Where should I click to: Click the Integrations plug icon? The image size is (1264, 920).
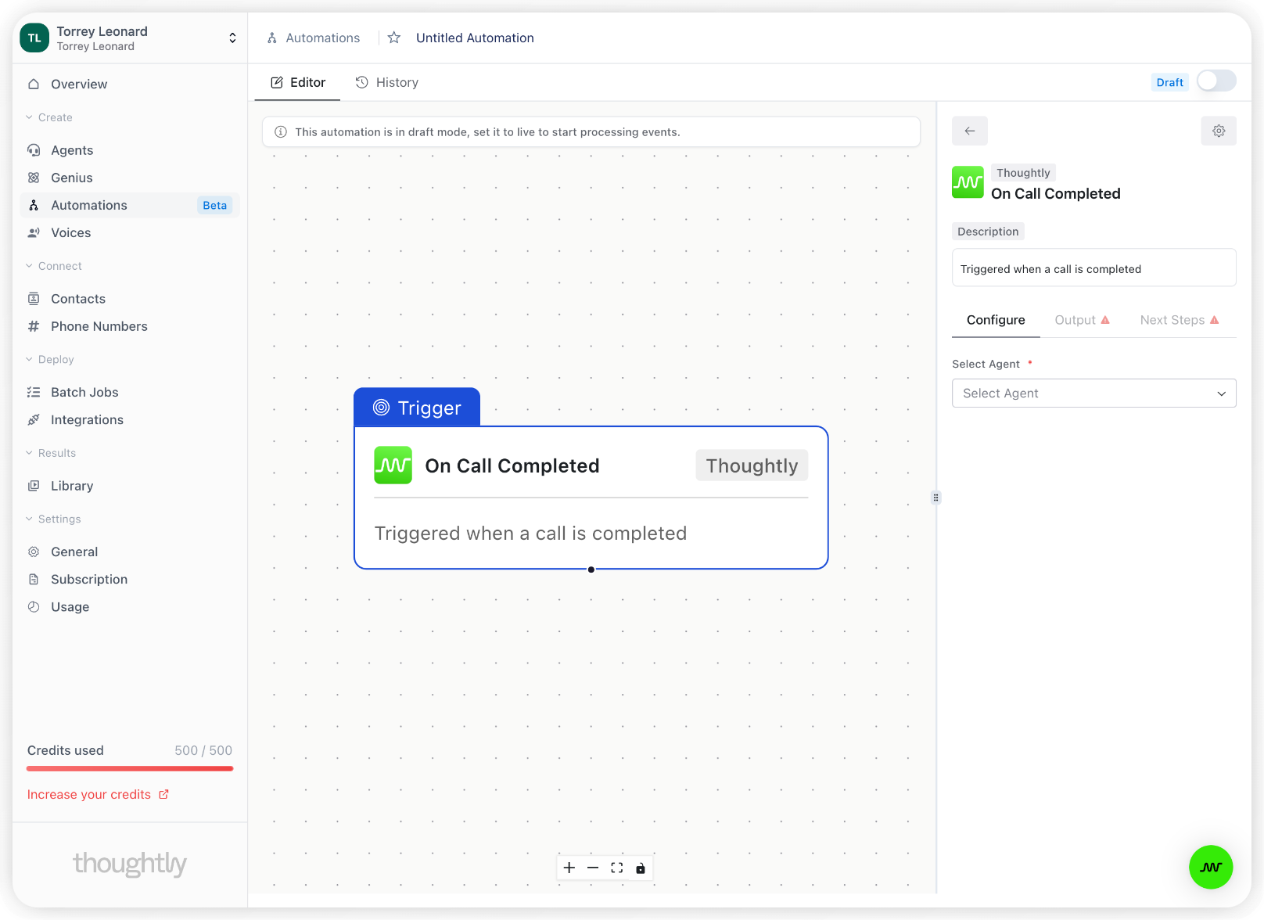pyautogui.click(x=34, y=420)
